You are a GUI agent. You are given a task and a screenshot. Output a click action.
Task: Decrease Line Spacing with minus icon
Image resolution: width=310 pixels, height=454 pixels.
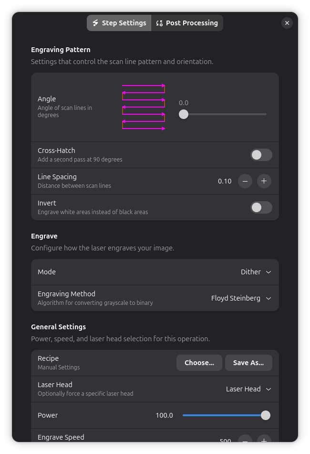245,181
